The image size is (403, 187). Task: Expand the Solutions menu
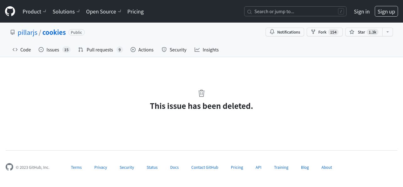coord(66,11)
